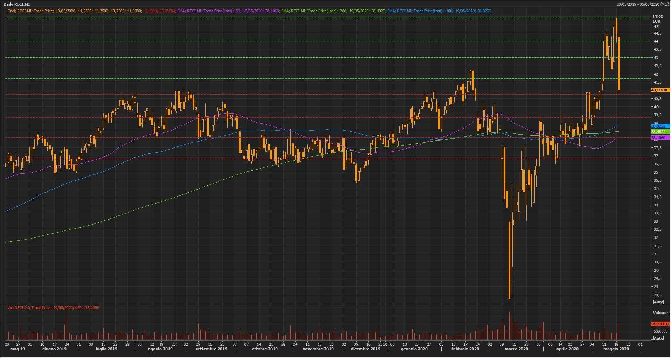Select settembre 2019 on the time axis
The image size is (671, 358).
tap(211, 349)
